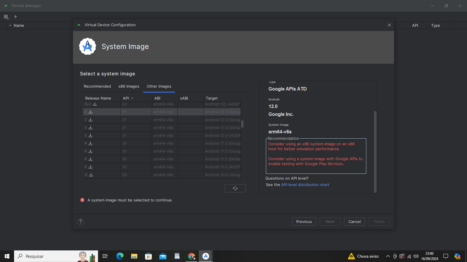Switch to Chrome in the taskbar
Screen dimensions: 467x262
(191, 256)
